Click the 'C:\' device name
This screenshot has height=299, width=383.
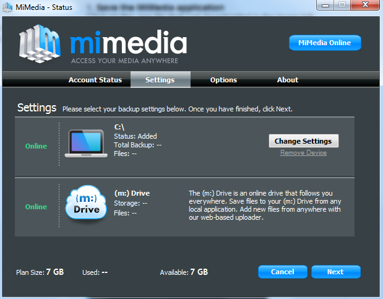click(119, 127)
